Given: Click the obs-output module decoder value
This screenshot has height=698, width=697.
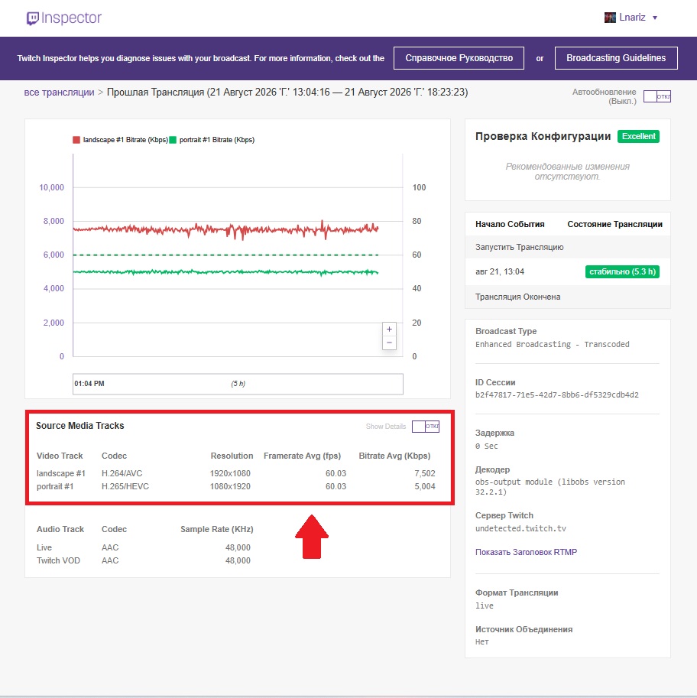Looking at the screenshot, I should pos(550,486).
